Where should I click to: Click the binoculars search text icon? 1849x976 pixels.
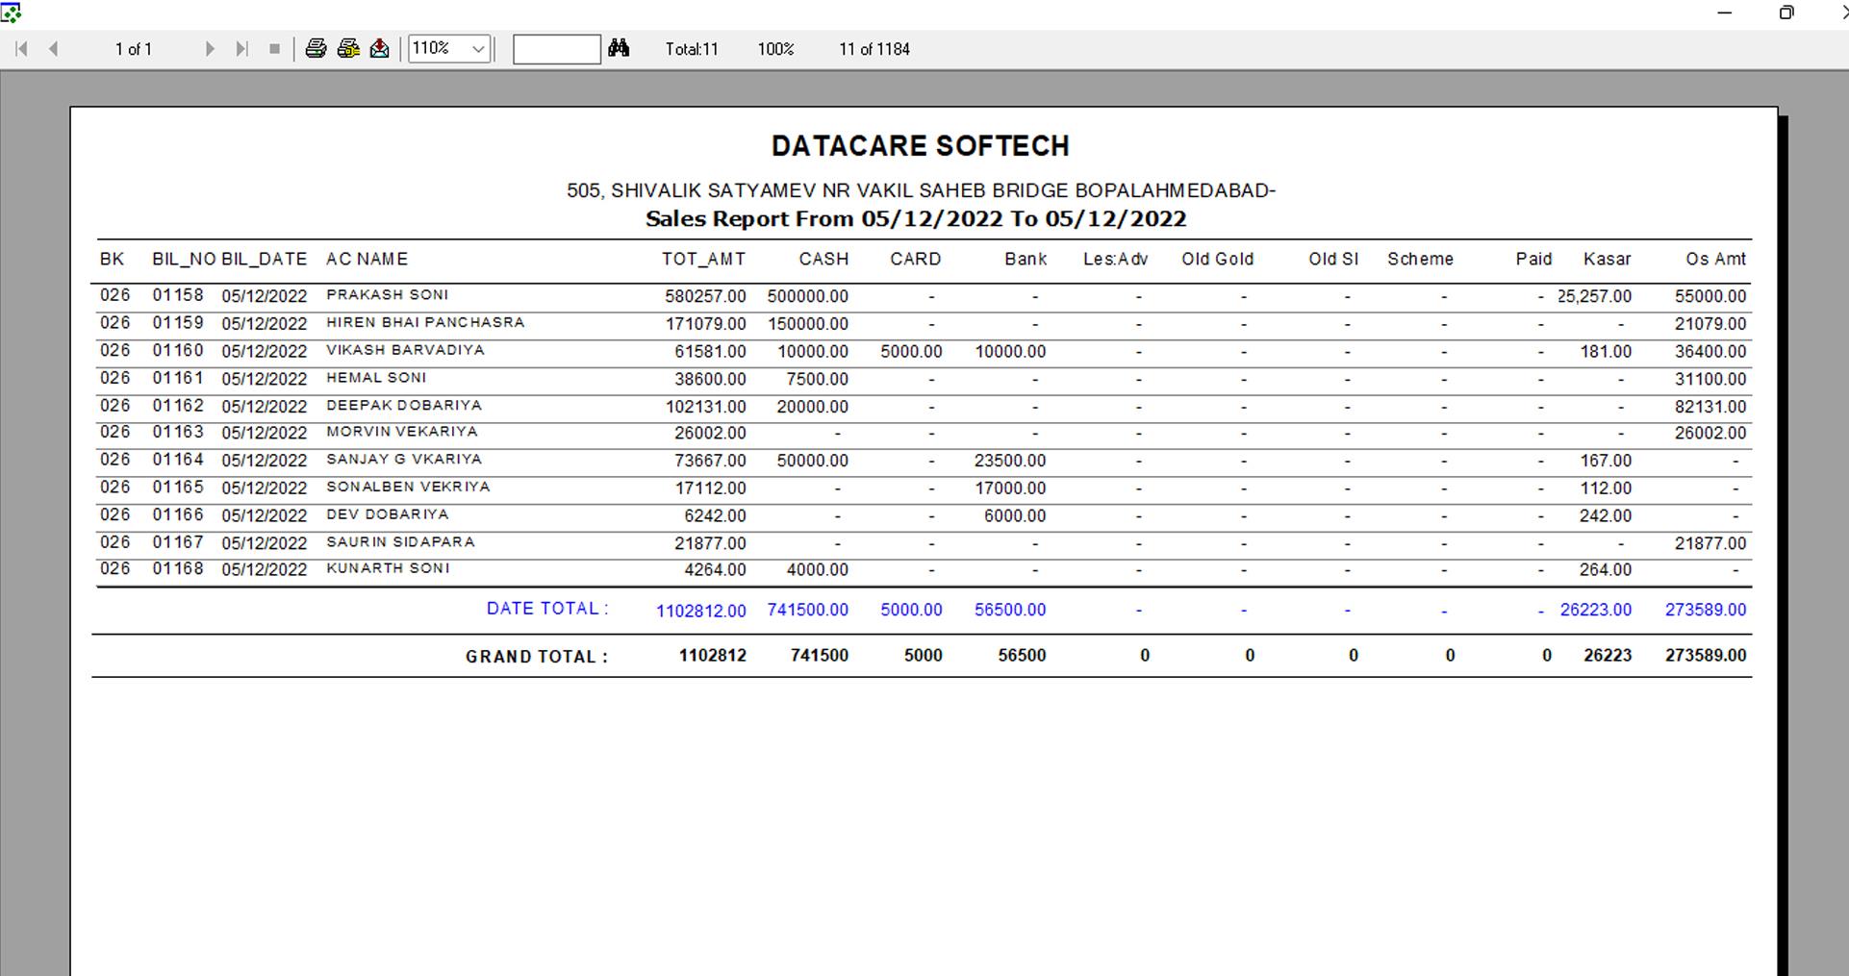[x=619, y=48]
